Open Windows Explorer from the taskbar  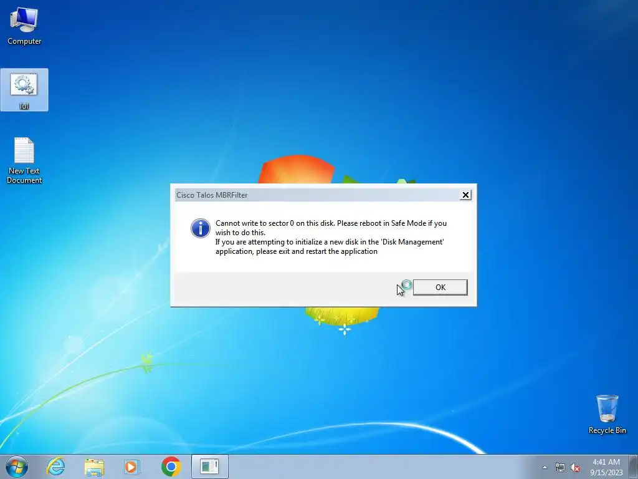coord(94,467)
